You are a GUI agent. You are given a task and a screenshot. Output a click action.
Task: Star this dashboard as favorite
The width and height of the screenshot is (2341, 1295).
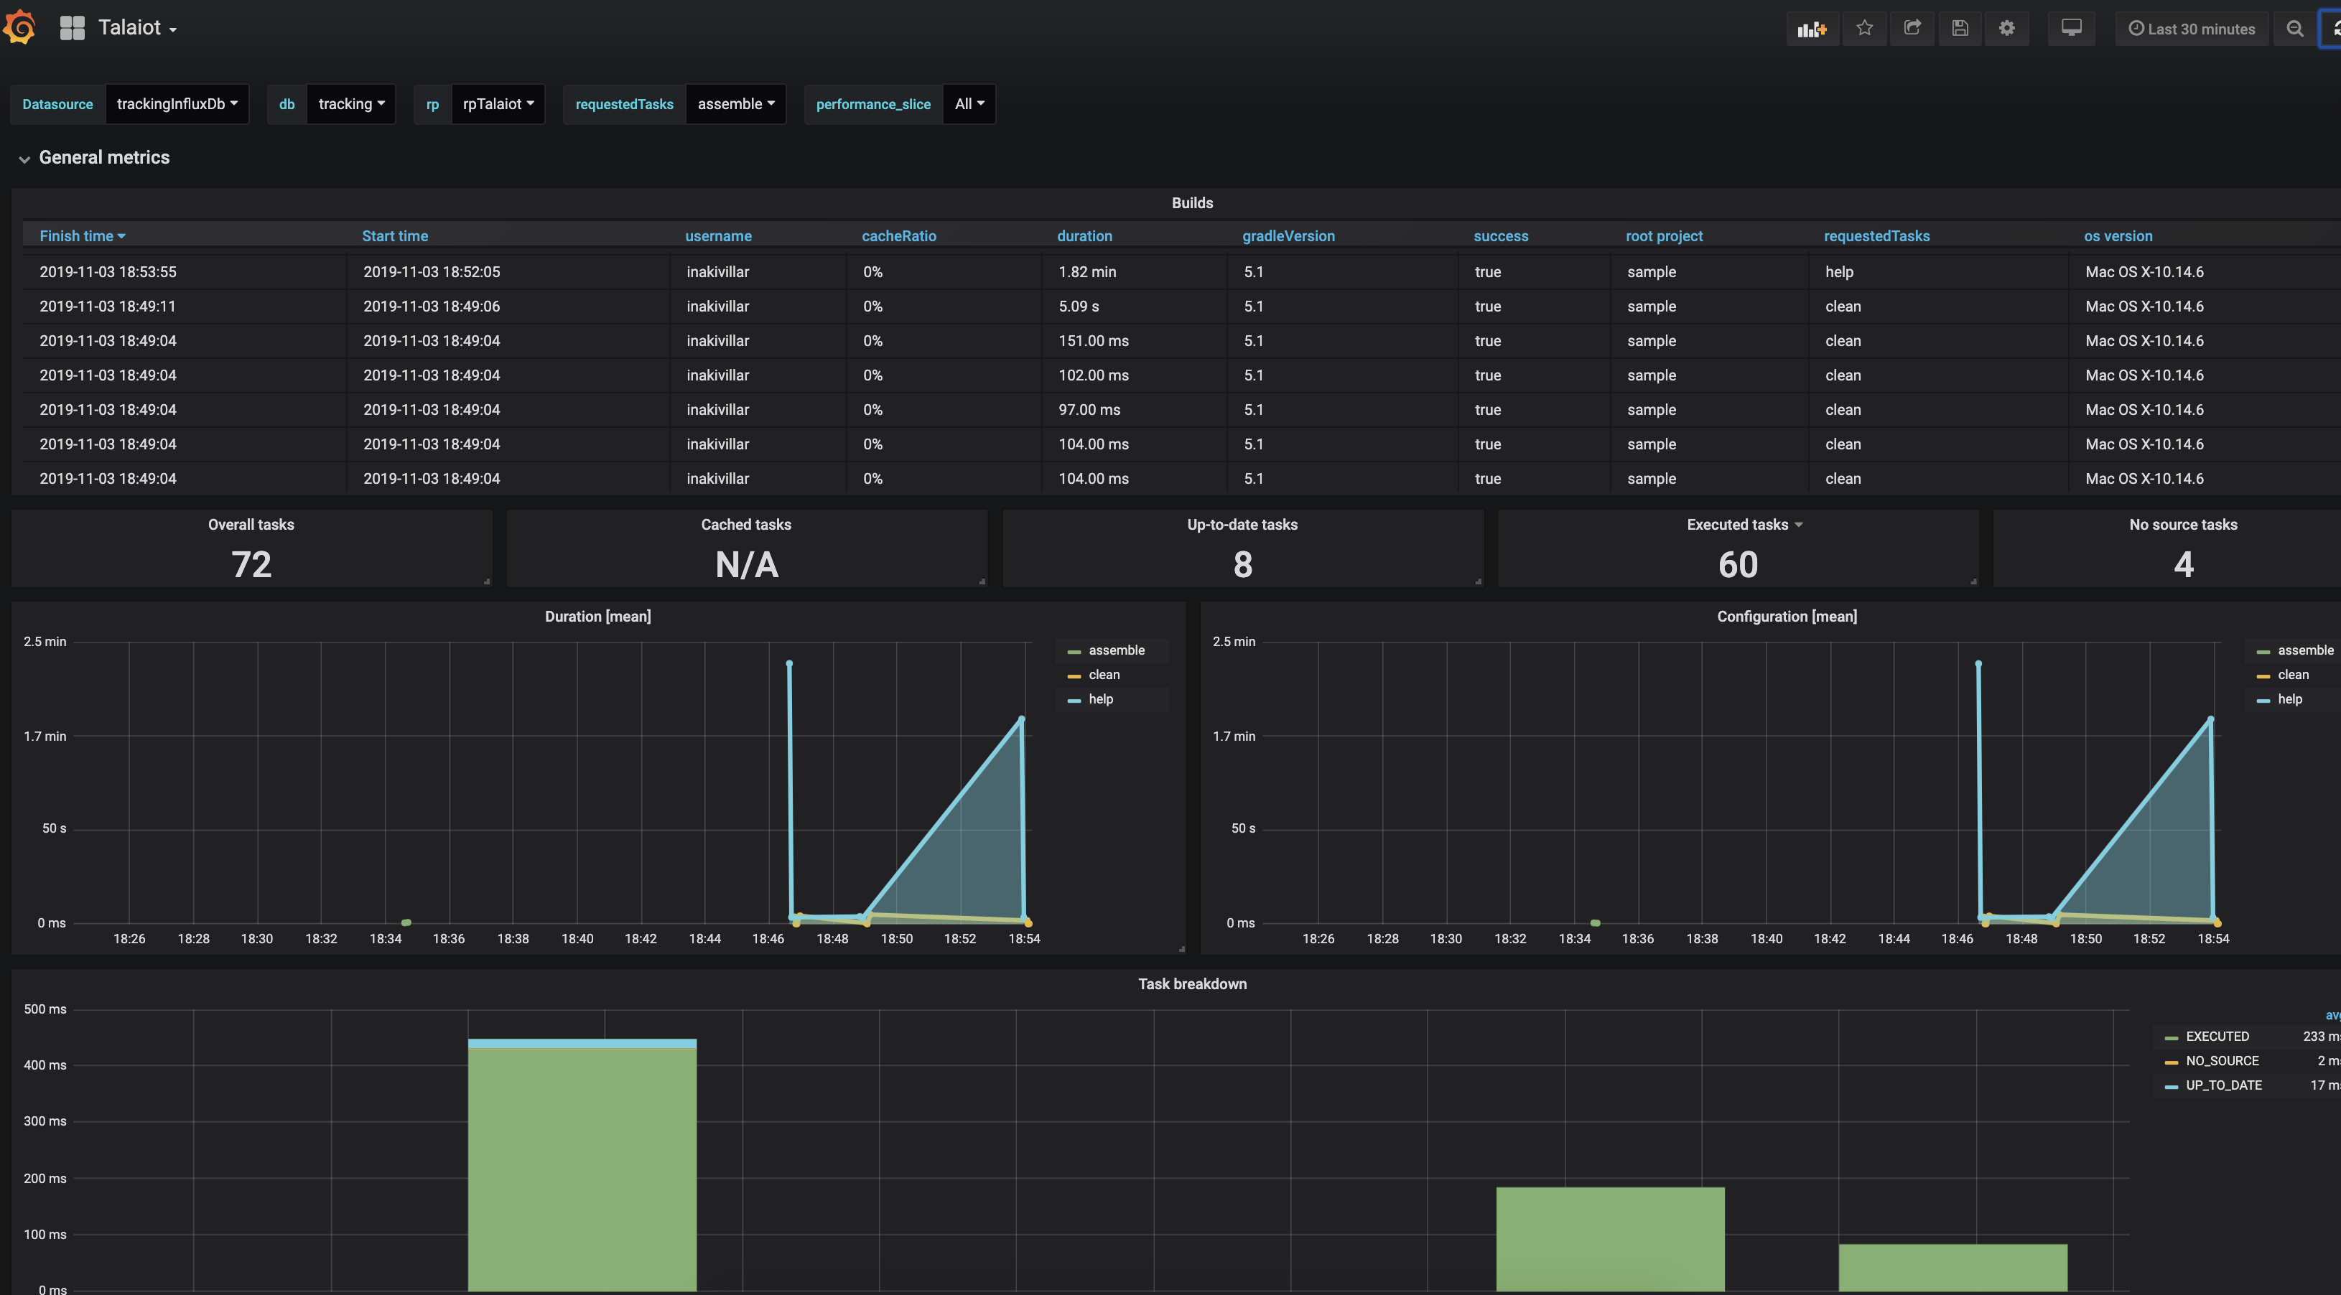click(x=1864, y=28)
